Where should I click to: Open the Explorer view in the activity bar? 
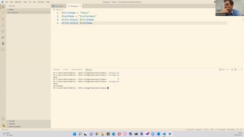point(3,7)
